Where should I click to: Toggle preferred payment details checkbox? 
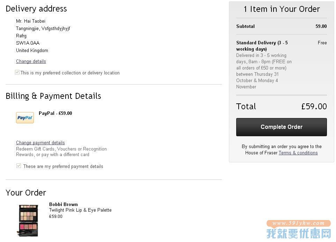tap(18, 166)
